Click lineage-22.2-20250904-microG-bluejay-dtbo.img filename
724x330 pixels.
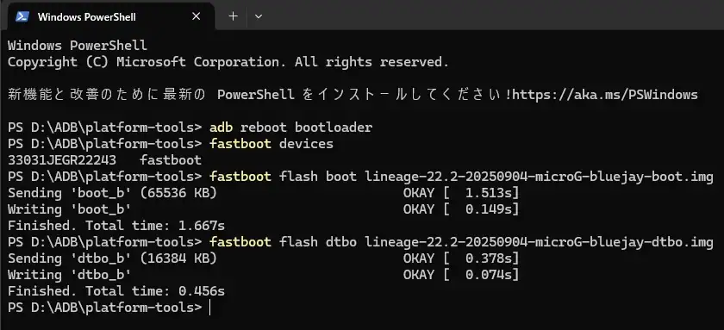tap(540, 242)
